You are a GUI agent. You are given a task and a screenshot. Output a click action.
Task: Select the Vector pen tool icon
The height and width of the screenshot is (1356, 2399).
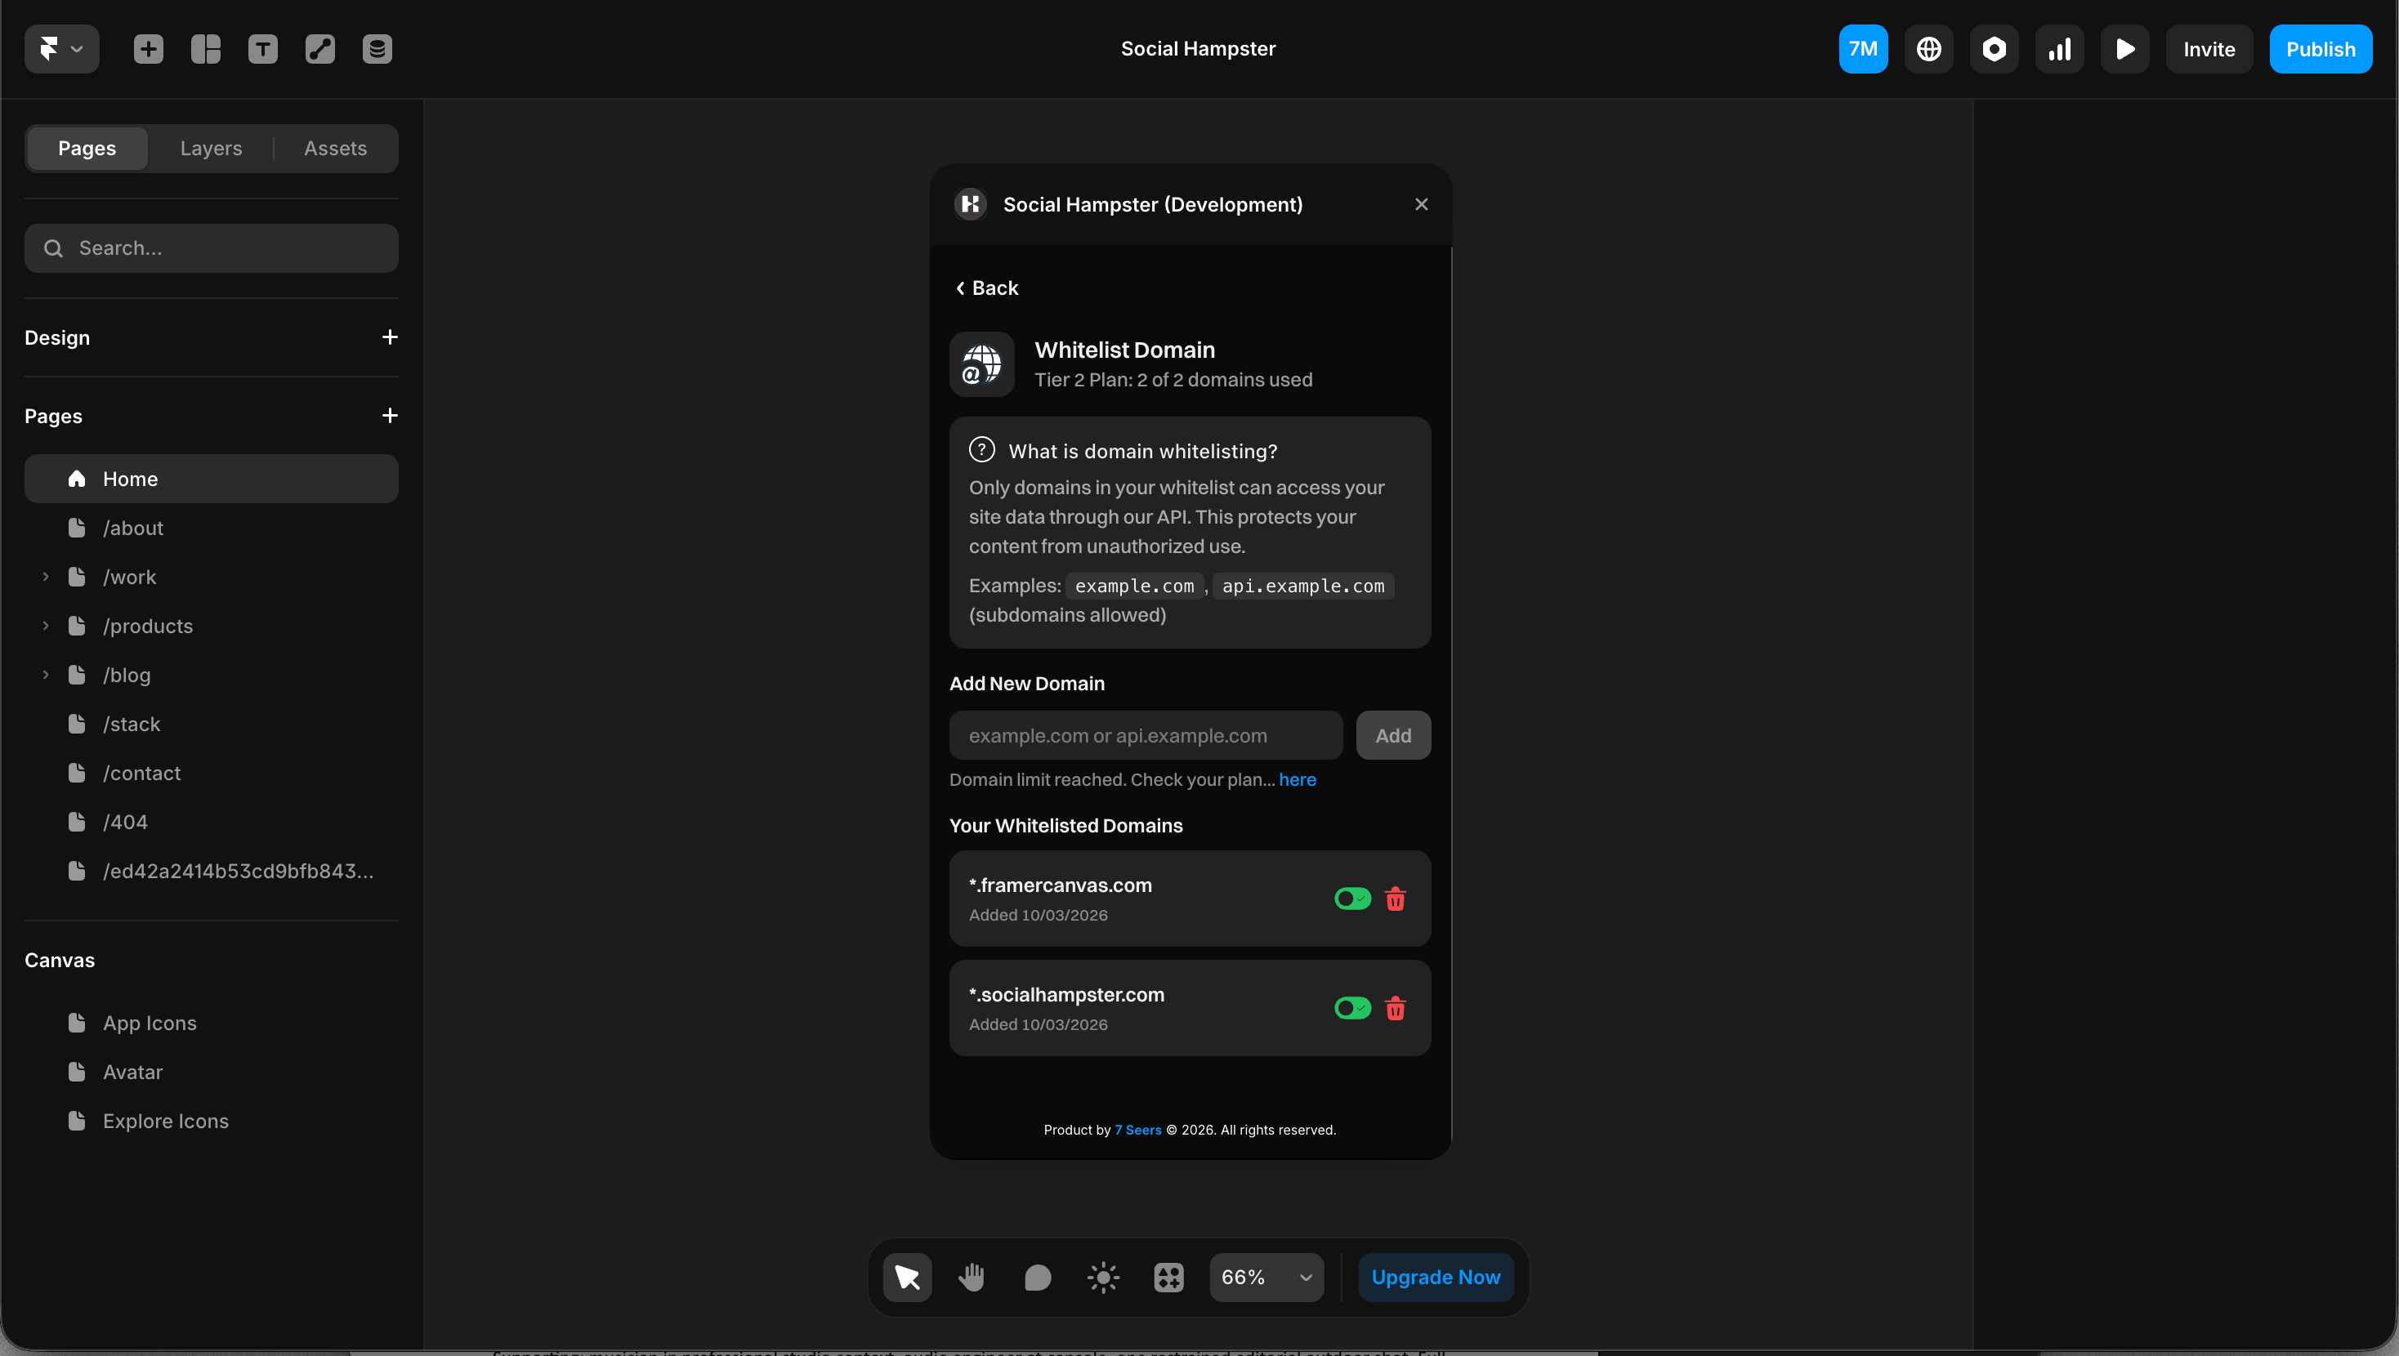pos(320,48)
